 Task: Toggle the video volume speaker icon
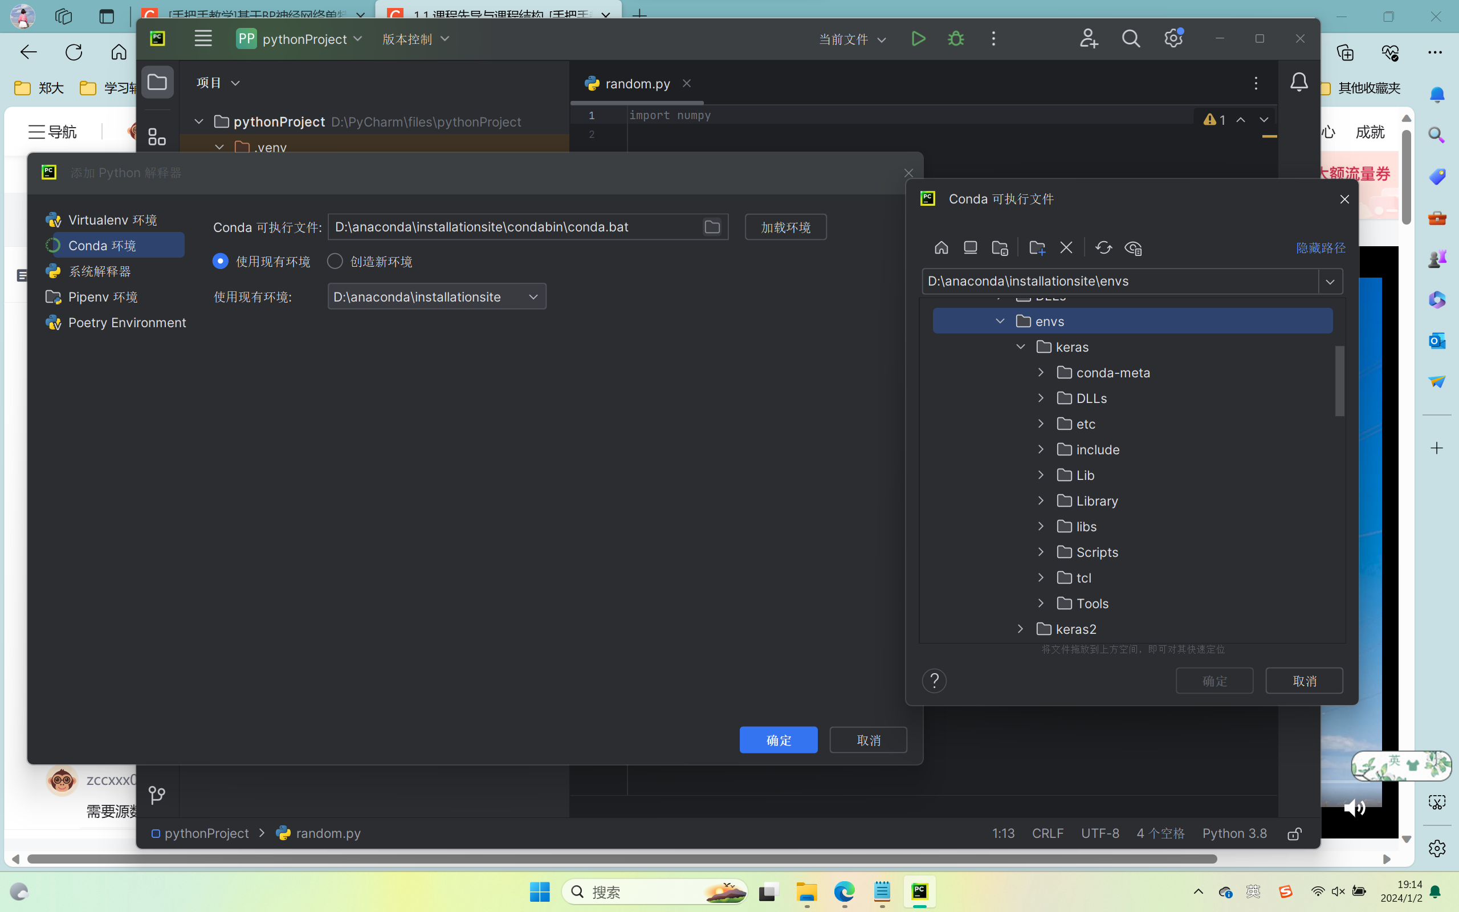pyautogui.click(x=1354, y=808)
